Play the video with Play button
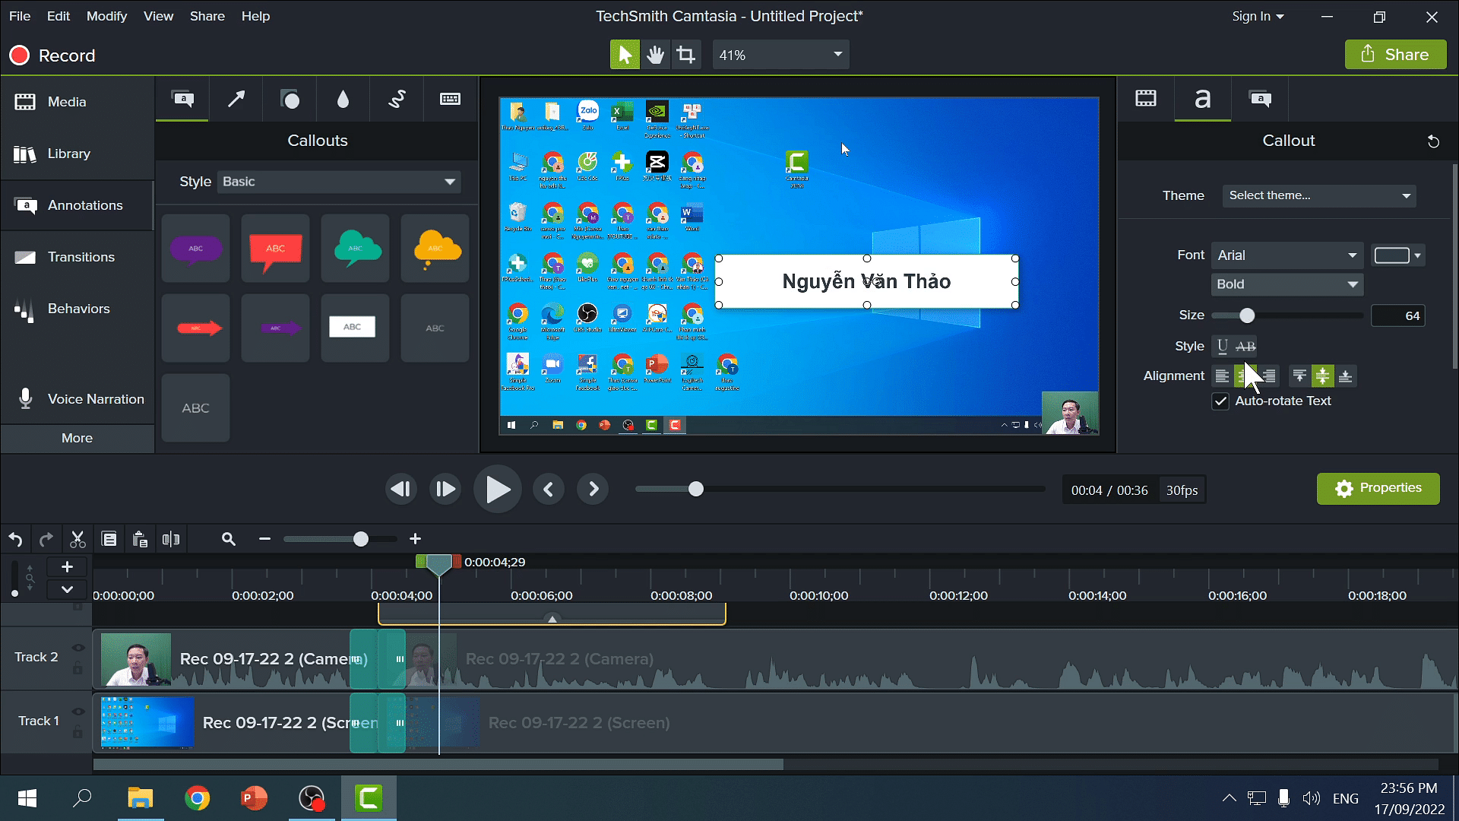This screenshot has width=1459, height=821. tap(498, 490)
